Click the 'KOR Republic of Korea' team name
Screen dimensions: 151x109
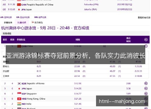tap(33, 83)
